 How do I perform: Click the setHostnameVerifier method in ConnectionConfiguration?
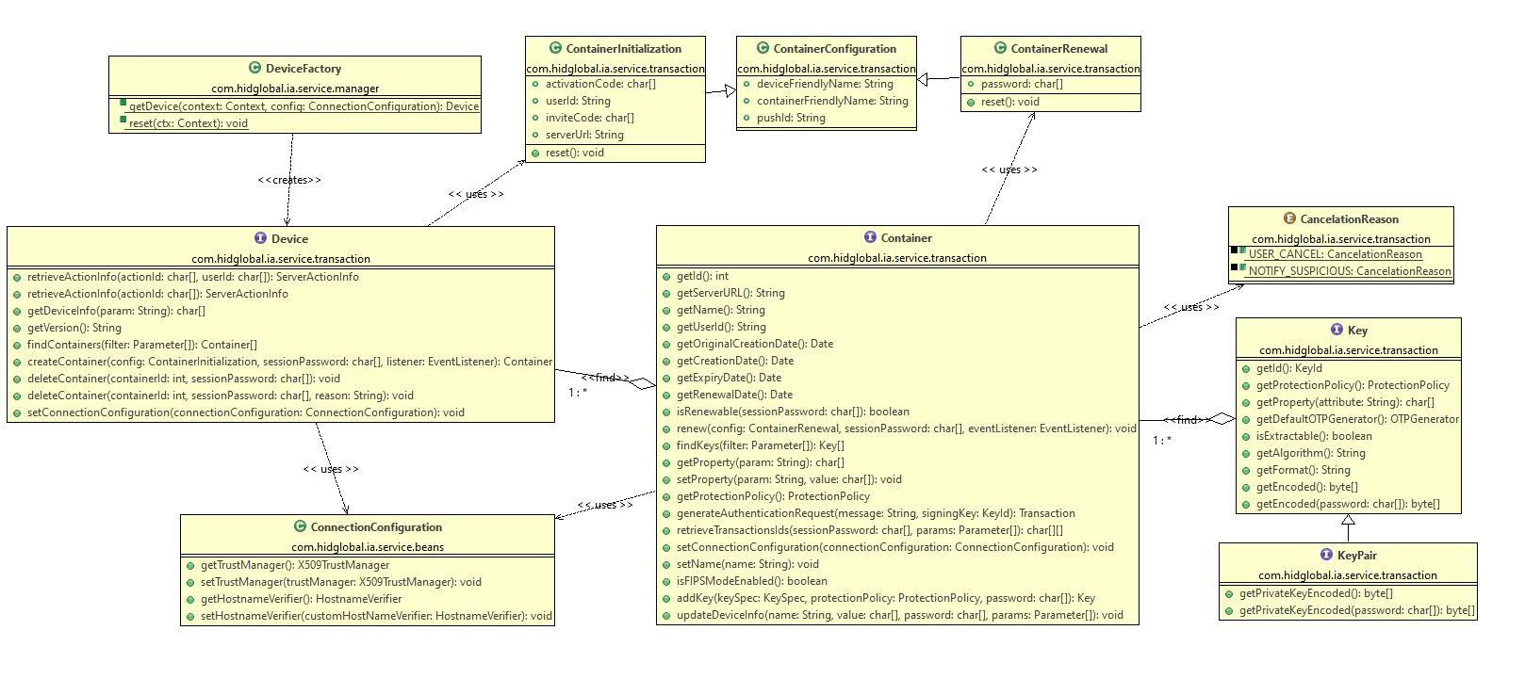pos(375,616)
